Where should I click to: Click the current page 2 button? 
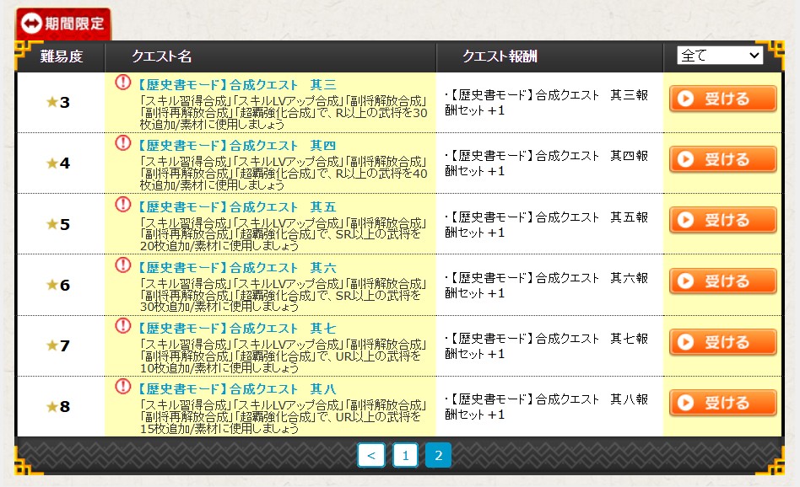(438, 456)
